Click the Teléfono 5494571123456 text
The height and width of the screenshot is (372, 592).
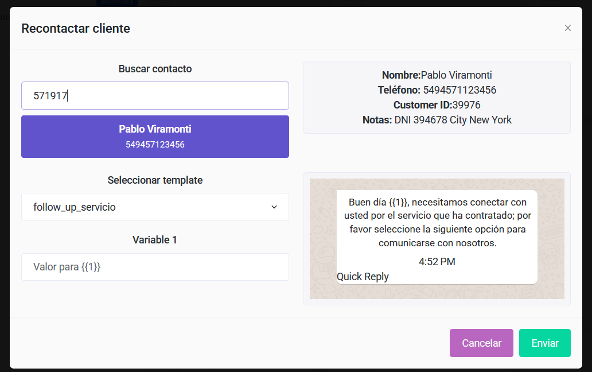437,90
